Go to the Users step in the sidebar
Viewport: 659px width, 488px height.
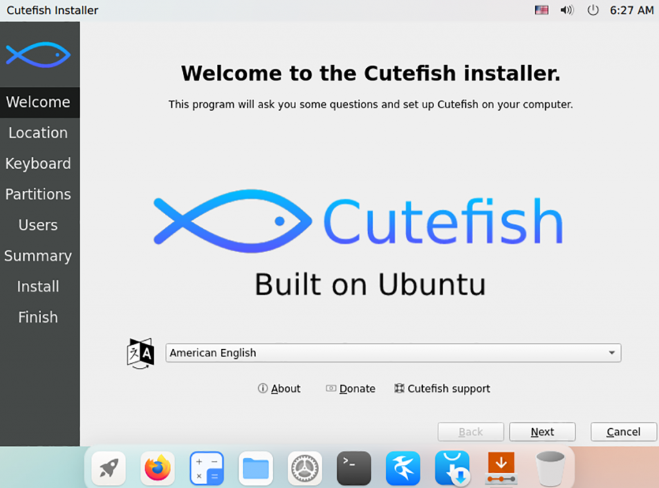coord(37,225)
